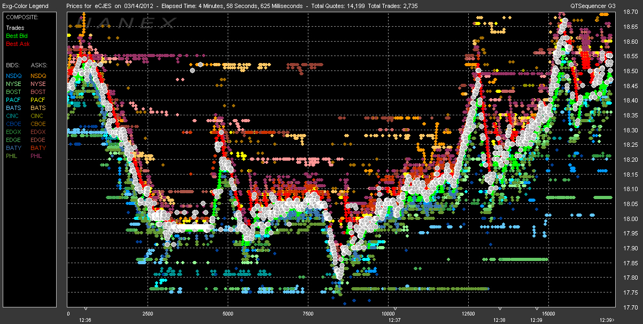Click the 17.85 price axis label
Viewport: 643px width, 324px height.
631,263
